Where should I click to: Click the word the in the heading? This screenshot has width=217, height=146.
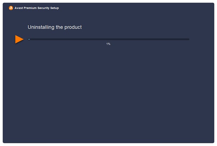[x=59, y=27]
